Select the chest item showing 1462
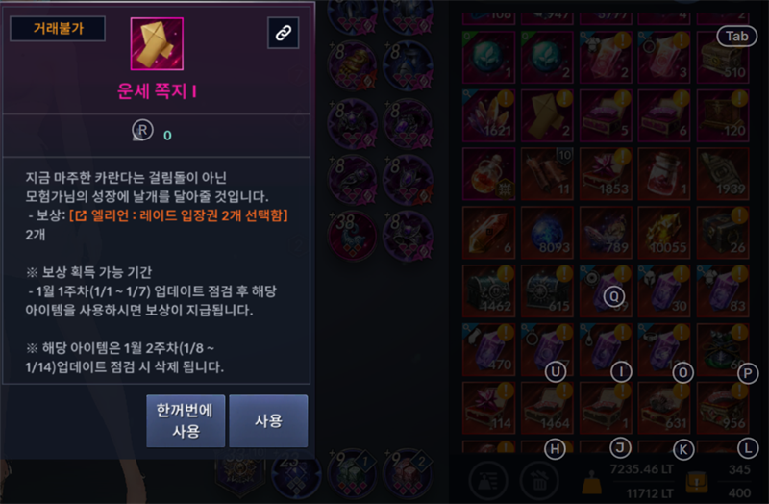This screenshot has height=504, width=769. pos(489,291)
